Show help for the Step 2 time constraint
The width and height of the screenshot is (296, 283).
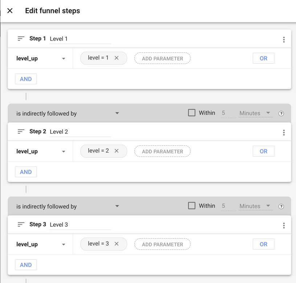281,113
